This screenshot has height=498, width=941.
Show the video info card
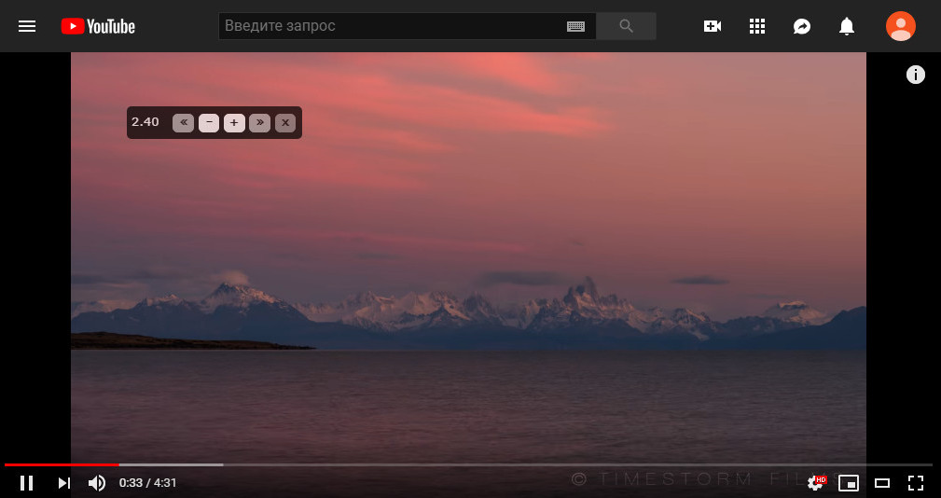(915, 75)
